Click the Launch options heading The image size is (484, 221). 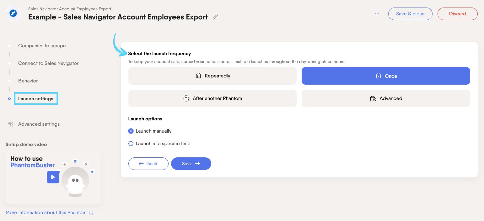(x=145, y=119)
